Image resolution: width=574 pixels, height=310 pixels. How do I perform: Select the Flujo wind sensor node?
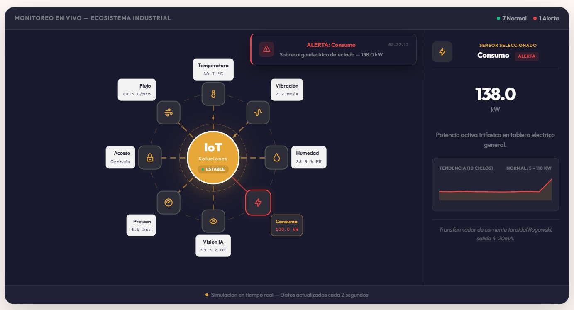169,112
